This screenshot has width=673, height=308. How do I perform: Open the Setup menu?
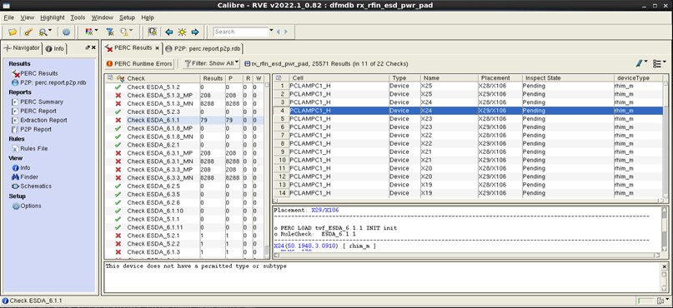pyautogui.click(x=127, y=17)
